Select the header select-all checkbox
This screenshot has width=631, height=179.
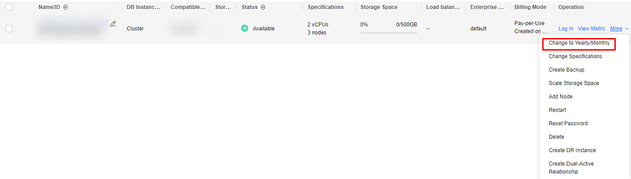9,7
